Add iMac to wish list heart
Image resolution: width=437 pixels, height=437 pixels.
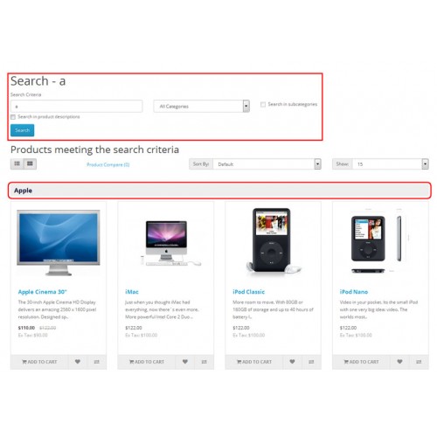[x=185, y=362]
